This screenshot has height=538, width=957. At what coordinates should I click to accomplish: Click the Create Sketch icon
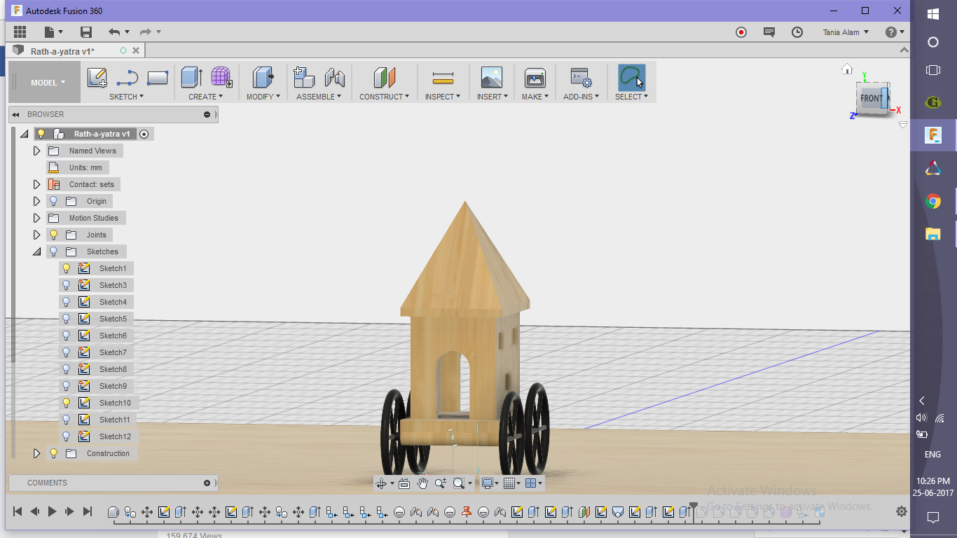tap(97, 77)
